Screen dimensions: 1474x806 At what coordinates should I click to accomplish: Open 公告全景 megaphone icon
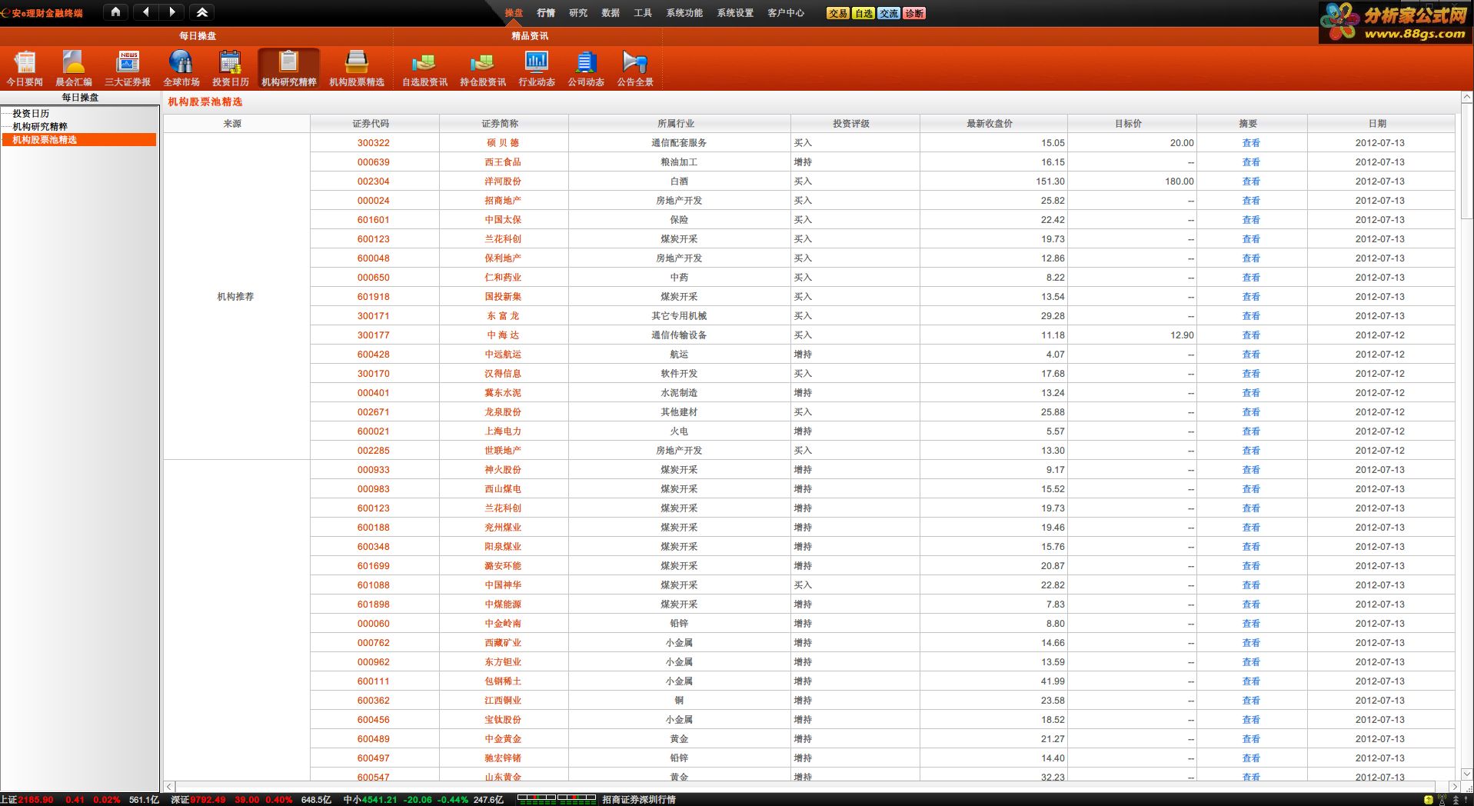point(635,68)
